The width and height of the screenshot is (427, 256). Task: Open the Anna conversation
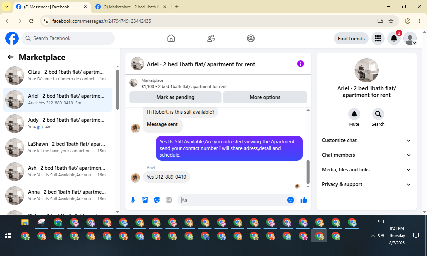(57, 196)
